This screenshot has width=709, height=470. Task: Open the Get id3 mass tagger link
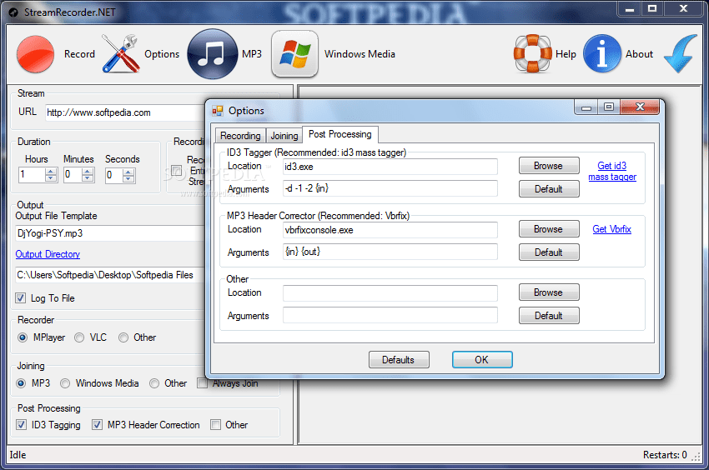click(612, 172)
